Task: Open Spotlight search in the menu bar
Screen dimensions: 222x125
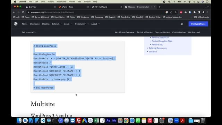Action: (x=194, y=2)
